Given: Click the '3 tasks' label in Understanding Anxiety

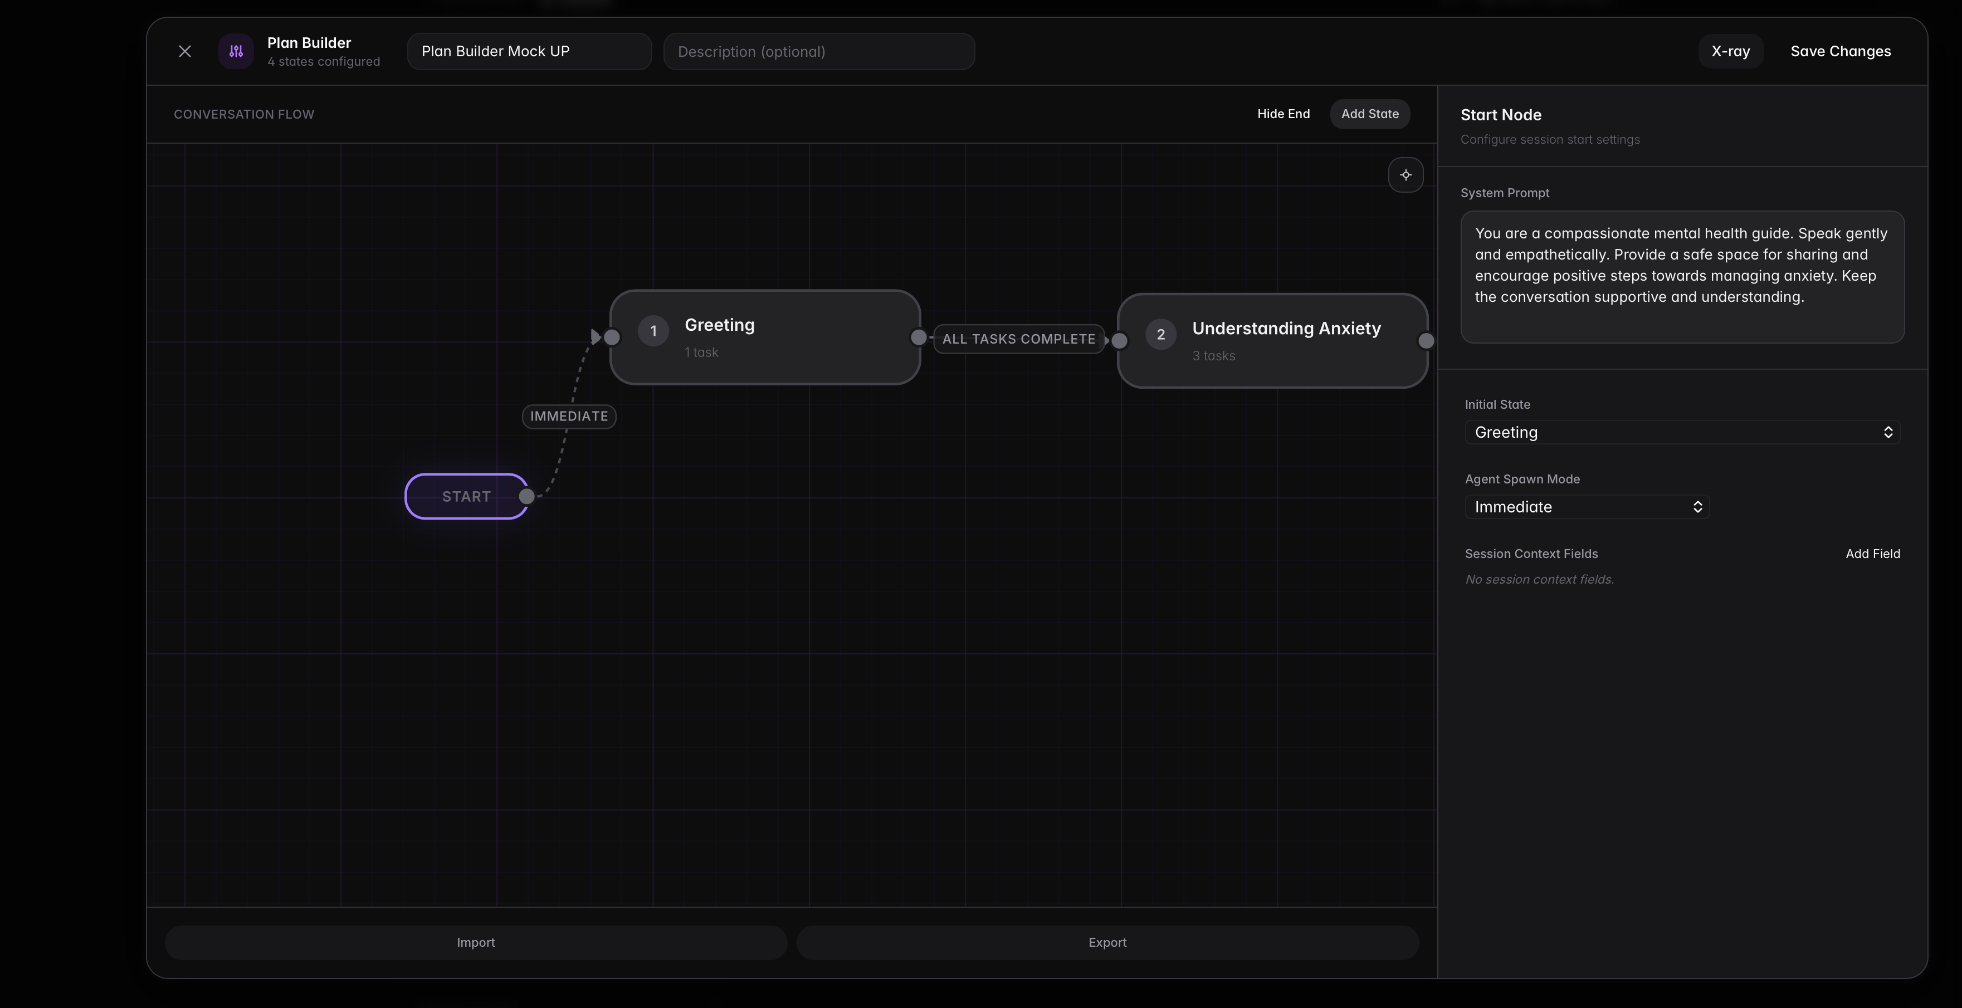Looking at the screenshot, I should coord(1213,356).
